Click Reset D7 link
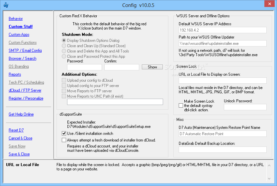 pyautogui.click(x=16, y=130)
